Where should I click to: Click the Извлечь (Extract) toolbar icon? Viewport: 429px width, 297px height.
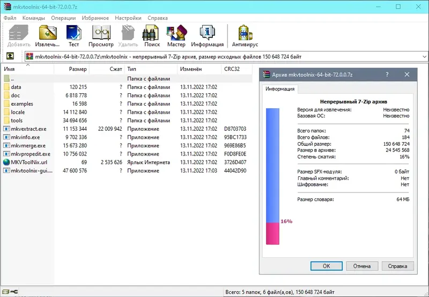tap(48, 33)
